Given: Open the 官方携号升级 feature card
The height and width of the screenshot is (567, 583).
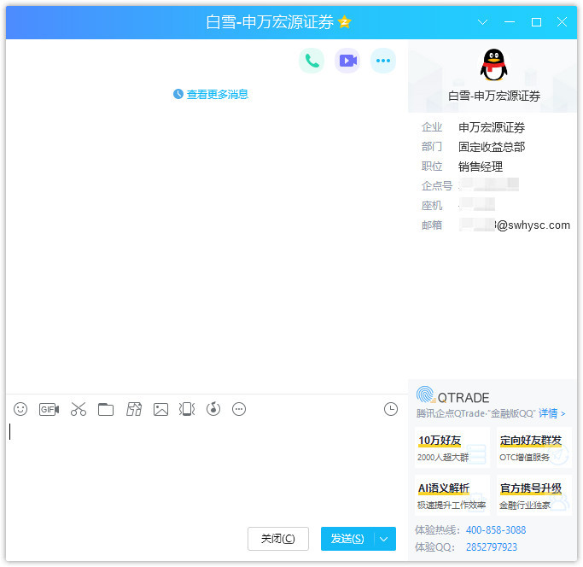Looking at the screenshot, I should point(534,495).
